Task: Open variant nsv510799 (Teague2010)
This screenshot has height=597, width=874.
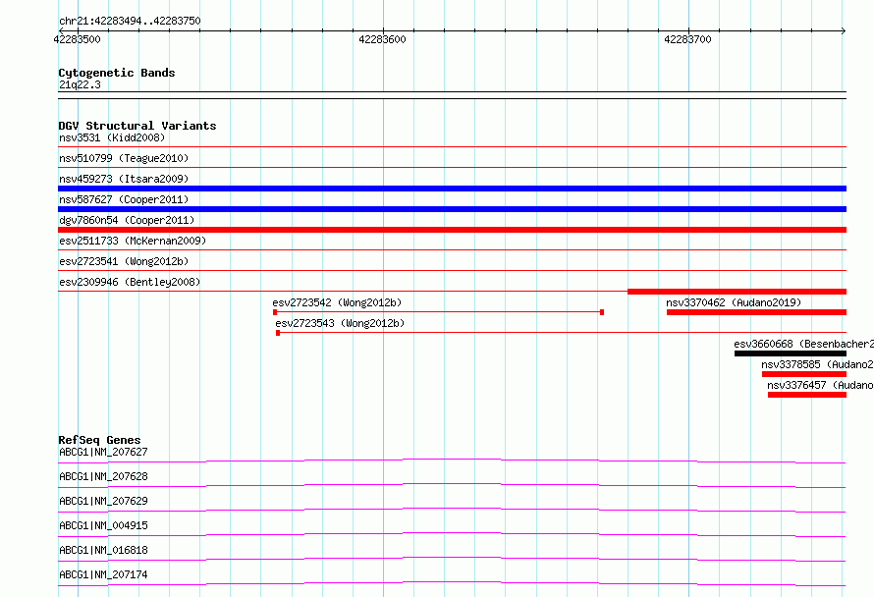Action: tap(124, 158)
